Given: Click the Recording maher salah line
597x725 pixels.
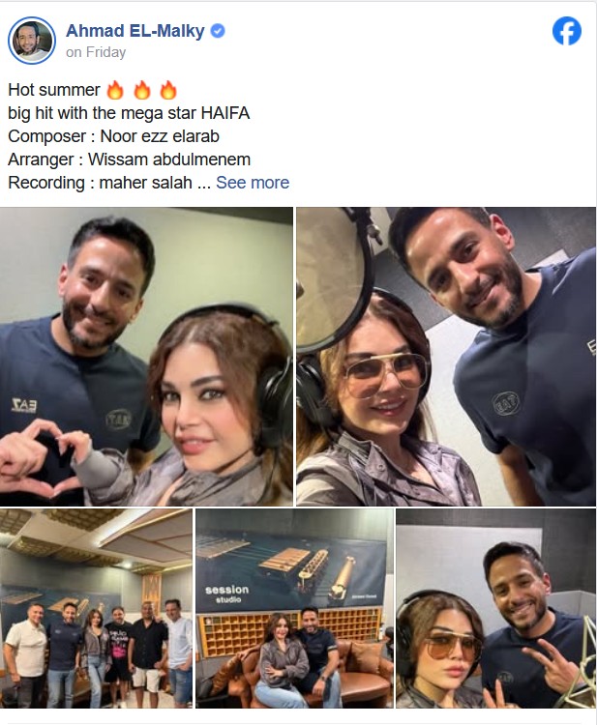Looking at the screenshot, I should click(x=100, y=183).
